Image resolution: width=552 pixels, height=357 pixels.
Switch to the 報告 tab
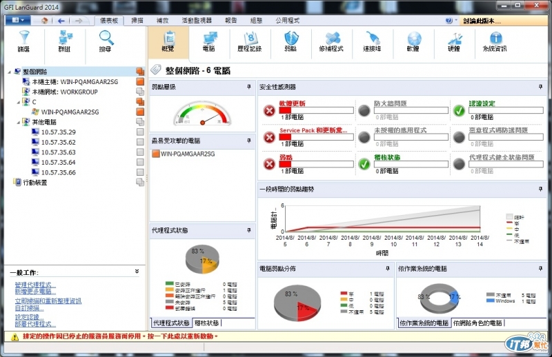click(x=231, y=21)
